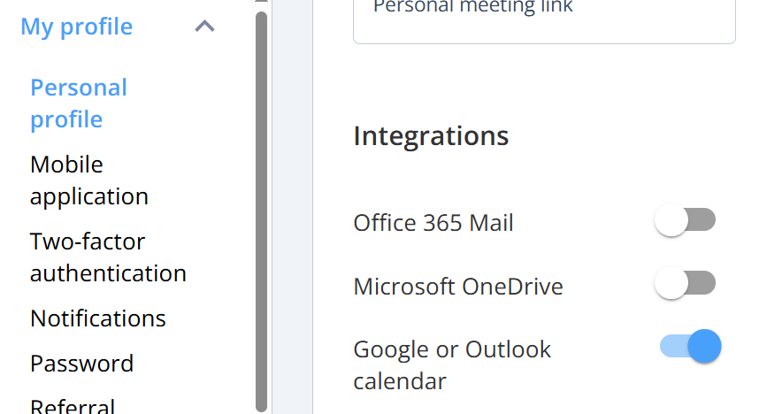Select Personal profile in the sidebar
Viewport: 759px width, 414px height.
[79, 103]
